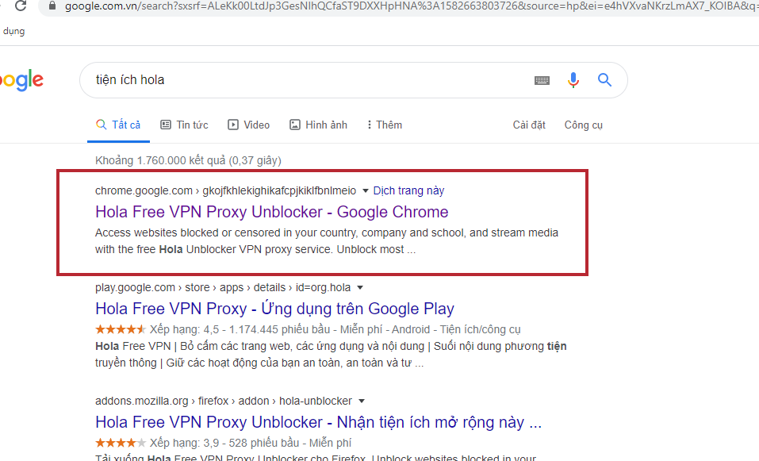This screenshot has height=461, width=759.
Task: Go to Google home via the logo
Action: pyautogui.click(x=21, y=80)
